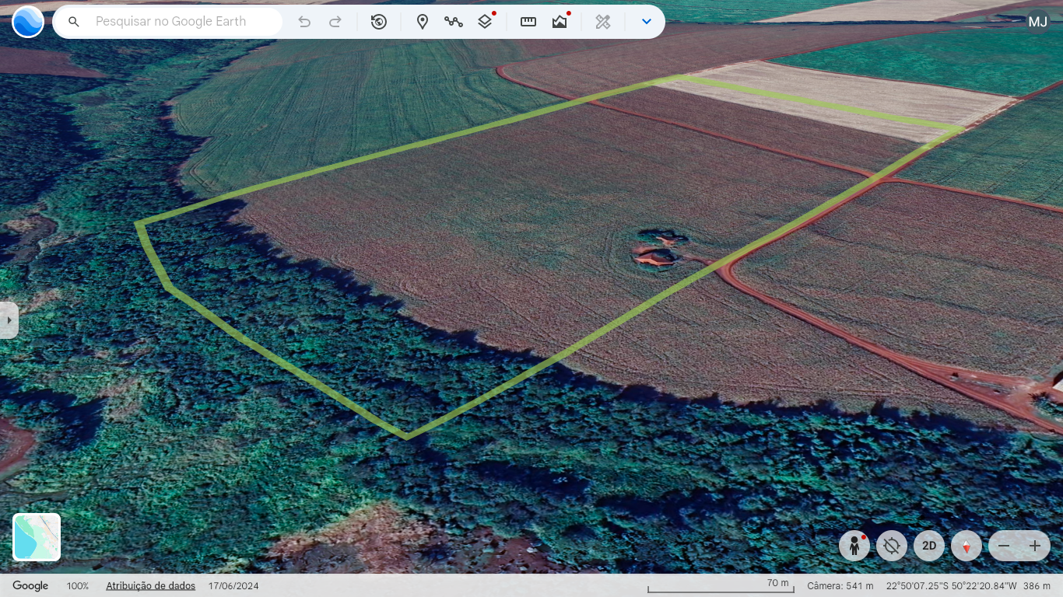Expand the collapsed left side panel

coord(9,320)
